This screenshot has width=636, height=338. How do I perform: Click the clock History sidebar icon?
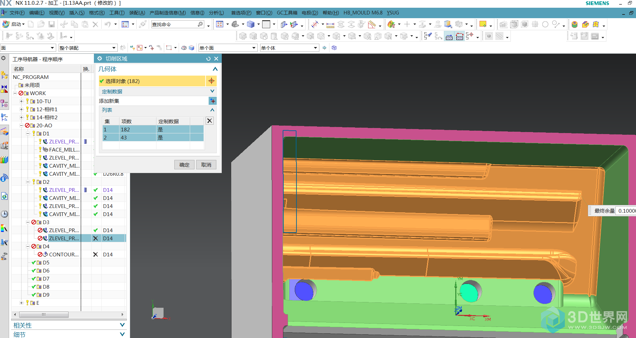tap(4, 214)
